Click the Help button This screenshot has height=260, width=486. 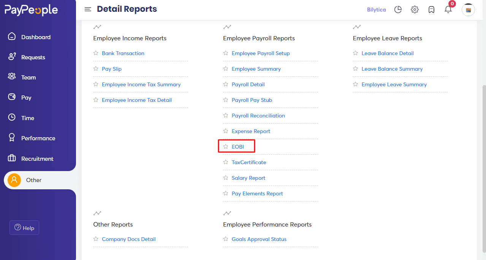(x=24, y=228)
